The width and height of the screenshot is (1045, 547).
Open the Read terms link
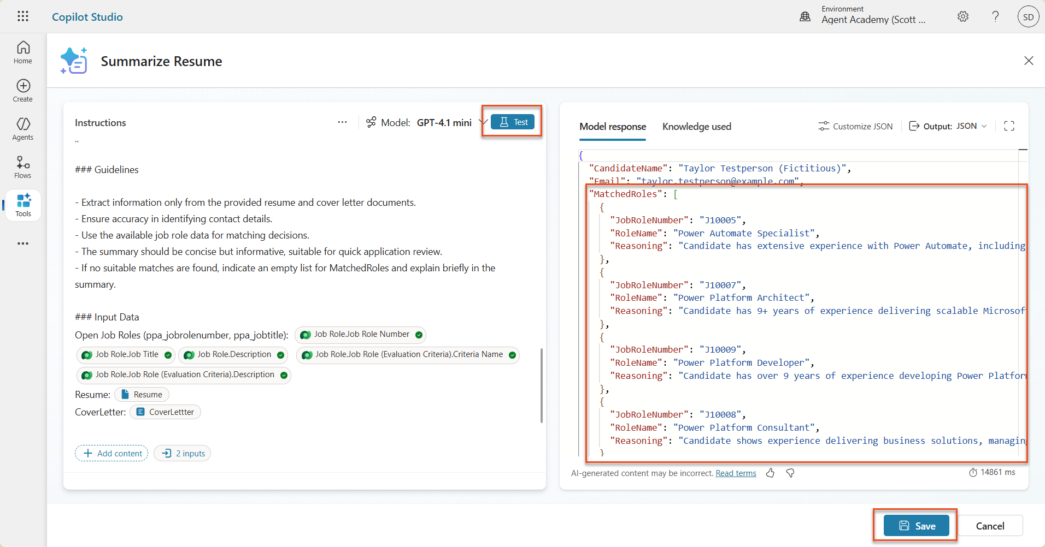pyautogui.click(x=735, y=473)
